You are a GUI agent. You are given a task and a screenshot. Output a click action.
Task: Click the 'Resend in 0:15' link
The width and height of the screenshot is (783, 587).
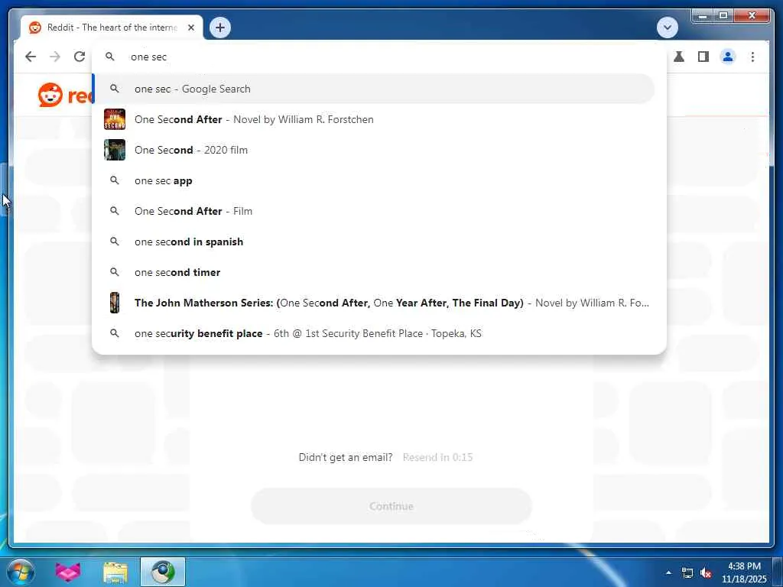(x=437, y=457)
